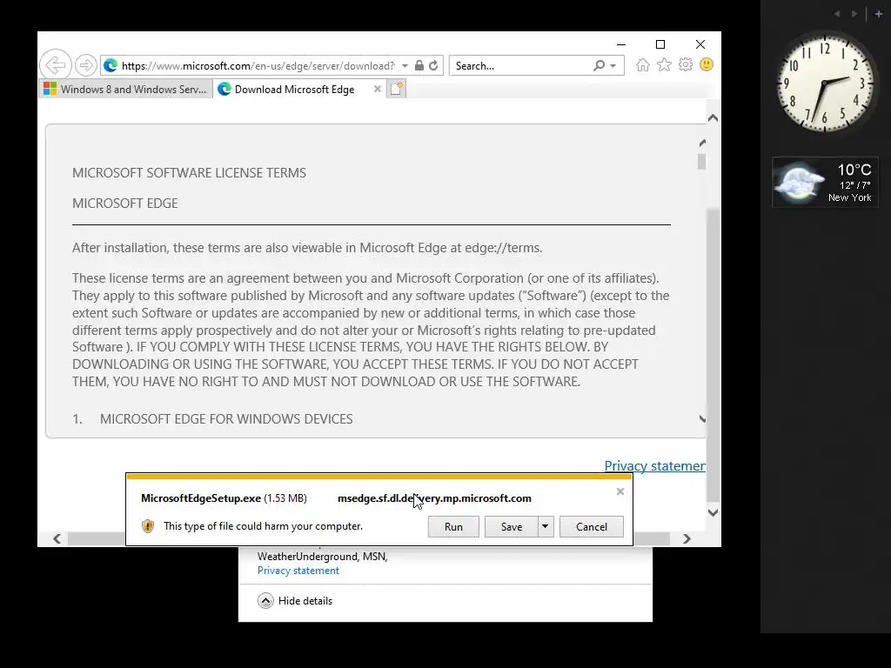Close the Download Microsoft Edge tab

click(x=377, y=90)
